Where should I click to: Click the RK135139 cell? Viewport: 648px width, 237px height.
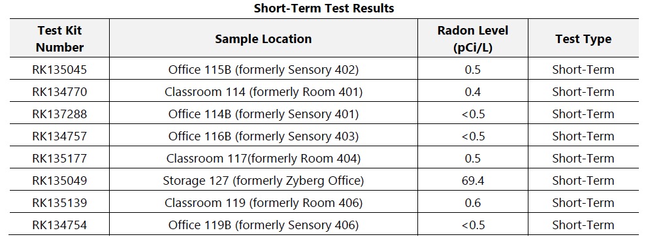click(x=59, y=203)
